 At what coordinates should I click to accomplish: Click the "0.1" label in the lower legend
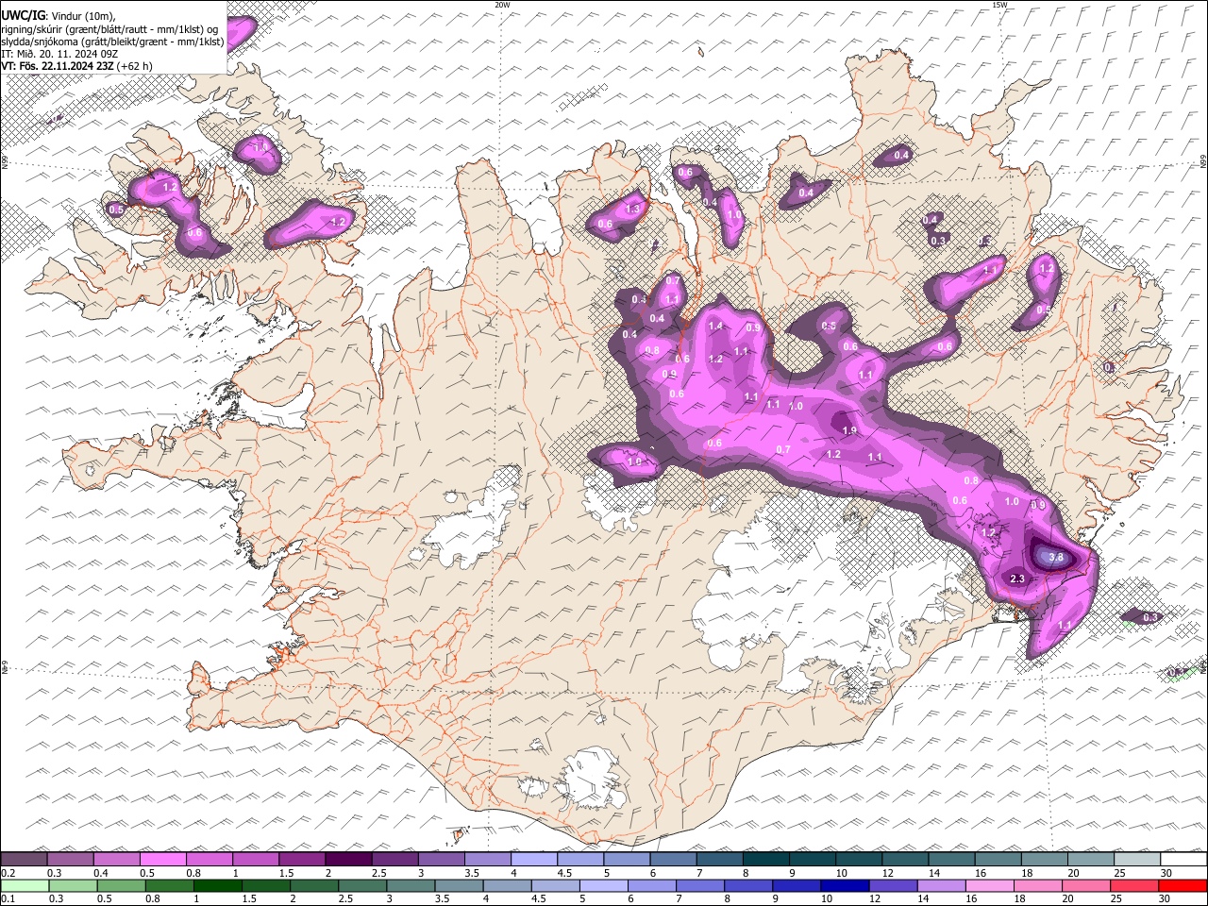(x=8, y=898)
